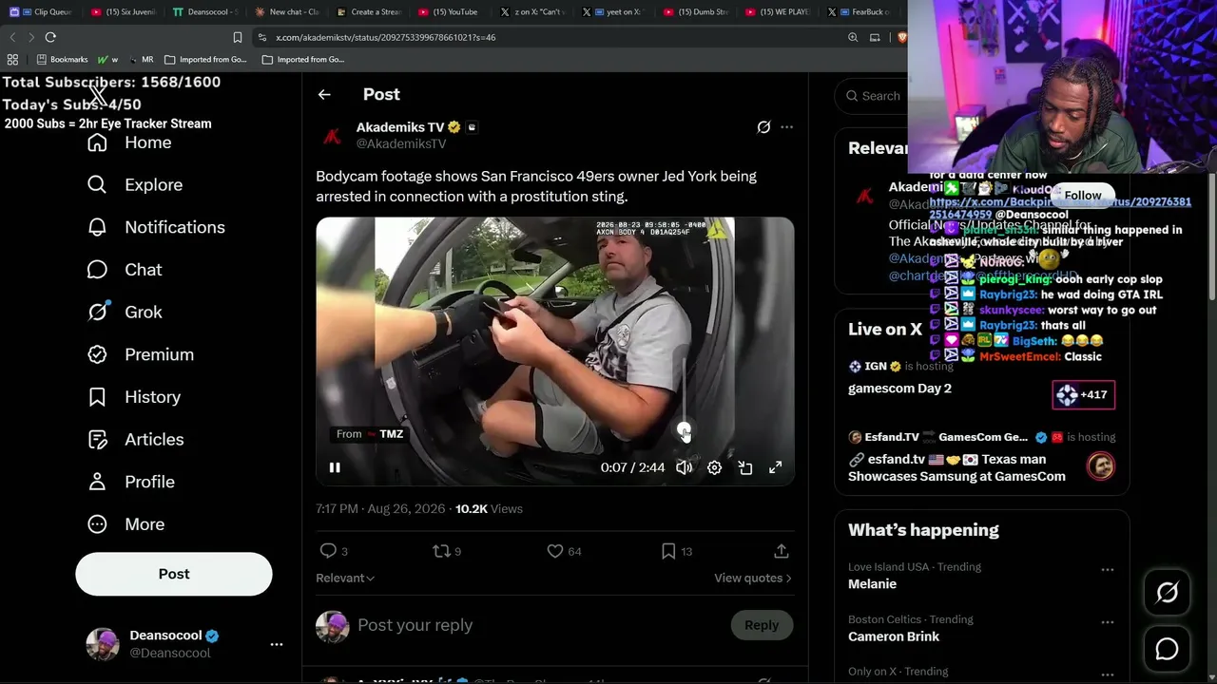Switch to the Deansocool tab
1217x684 pixels.
[207, 12]
